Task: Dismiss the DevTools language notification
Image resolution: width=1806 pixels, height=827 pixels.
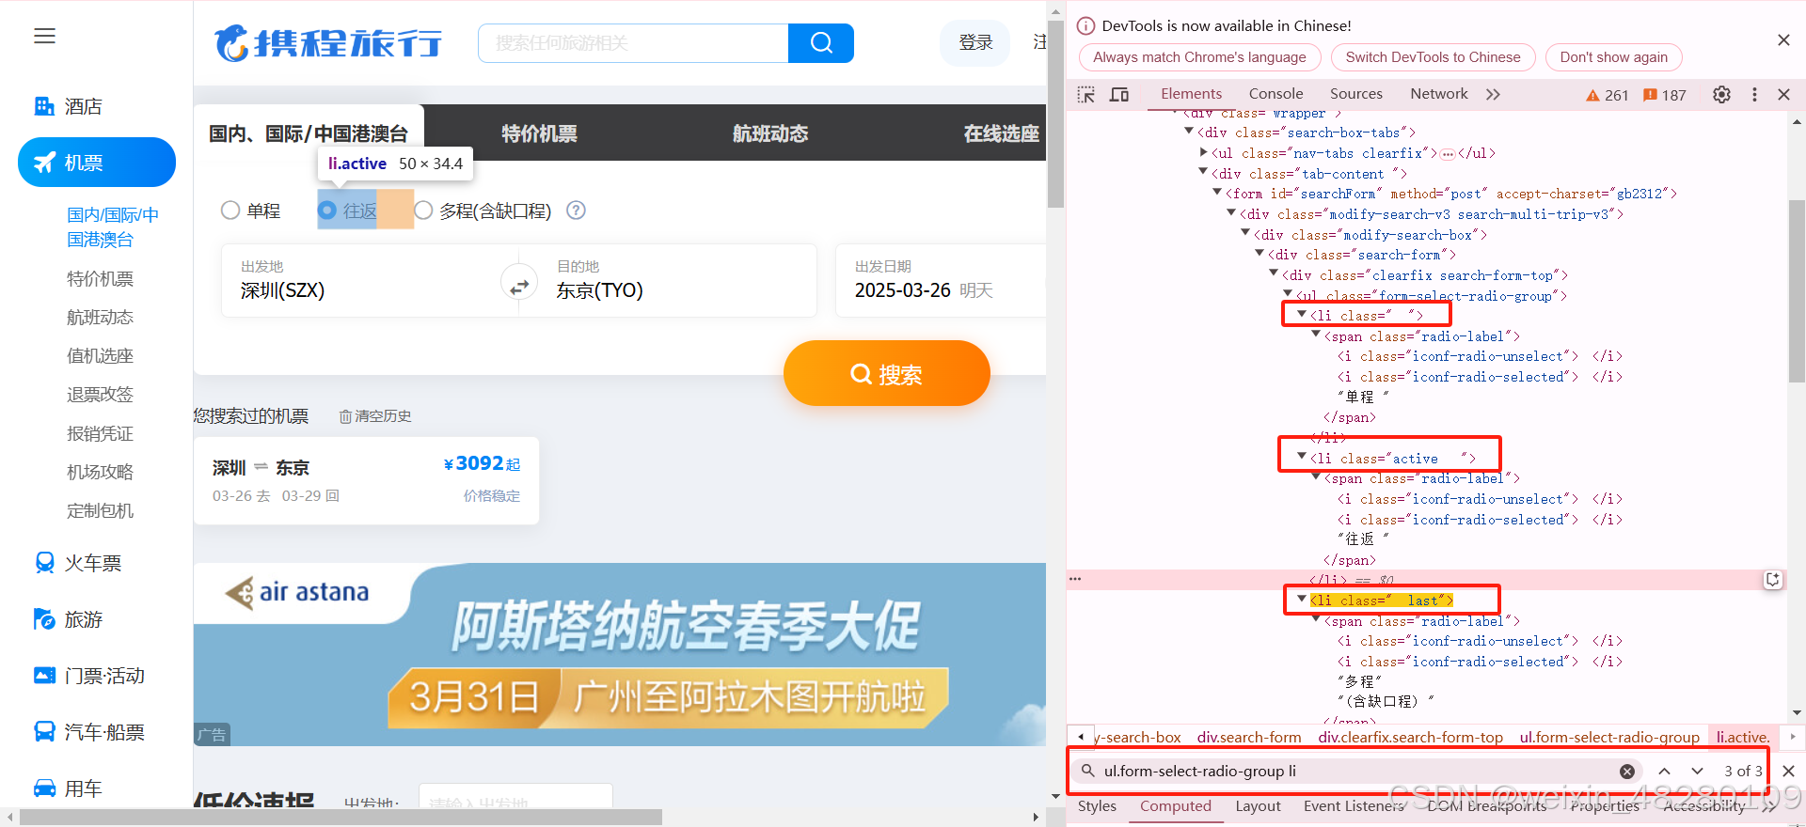Action: (x=1783, y=39)
